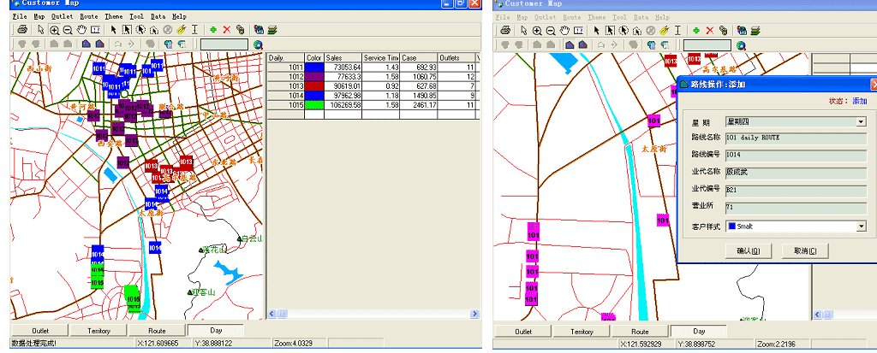The image size is (877, 353).
Task: Select the Zoom In tool in left window
Action: pyautogui.click(x=54, y=30)
